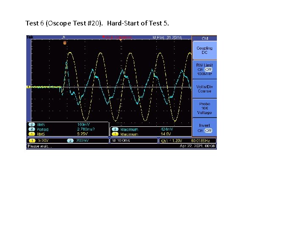Click the Tek logo in scope corner
Viewport: 305px width, 229px height.
(30, 37)
